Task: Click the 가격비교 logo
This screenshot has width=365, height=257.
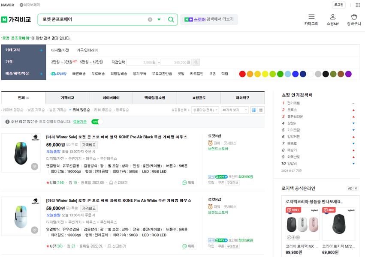Action: point(16,20)
